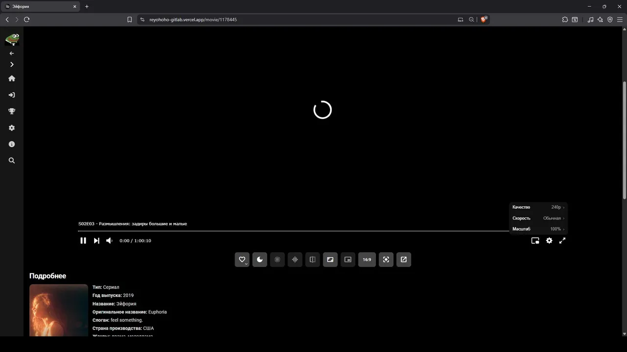Mute the player volume
The height and width of the screenshot is (352, 627).
(x=109, y=241)
